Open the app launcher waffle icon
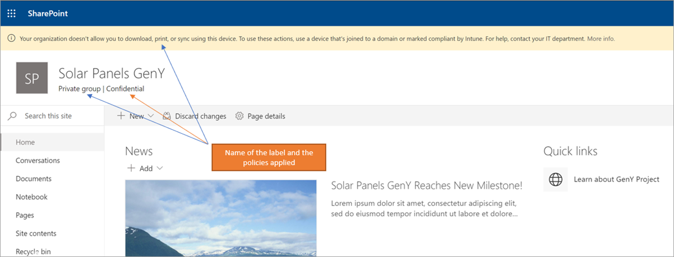Viewport: 674px width, 257px height. (12, 13)
